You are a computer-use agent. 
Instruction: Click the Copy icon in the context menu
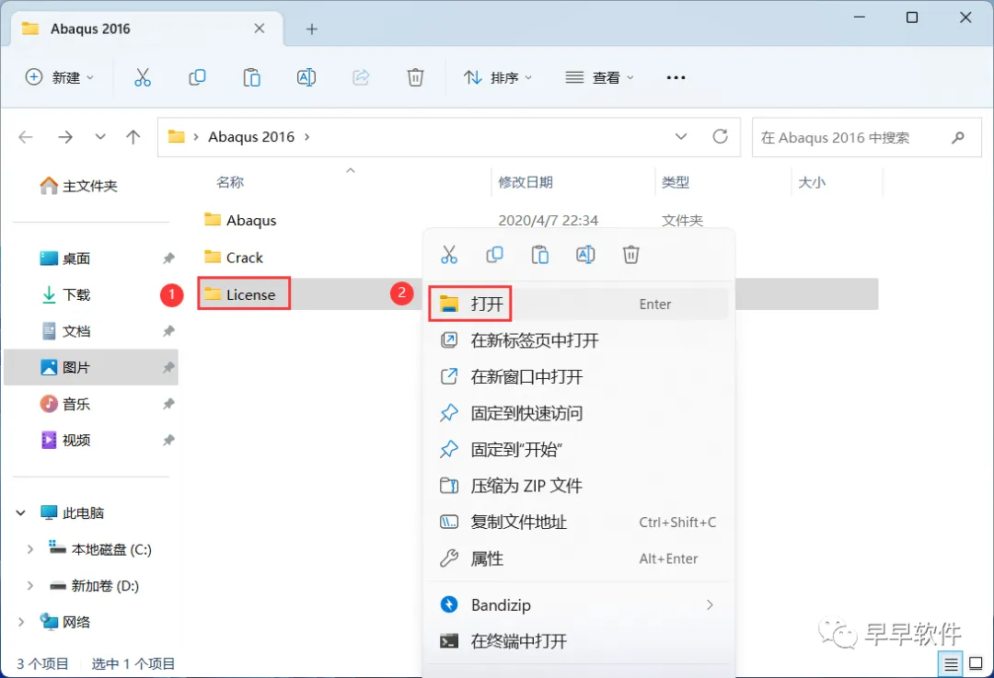point(494,255)
